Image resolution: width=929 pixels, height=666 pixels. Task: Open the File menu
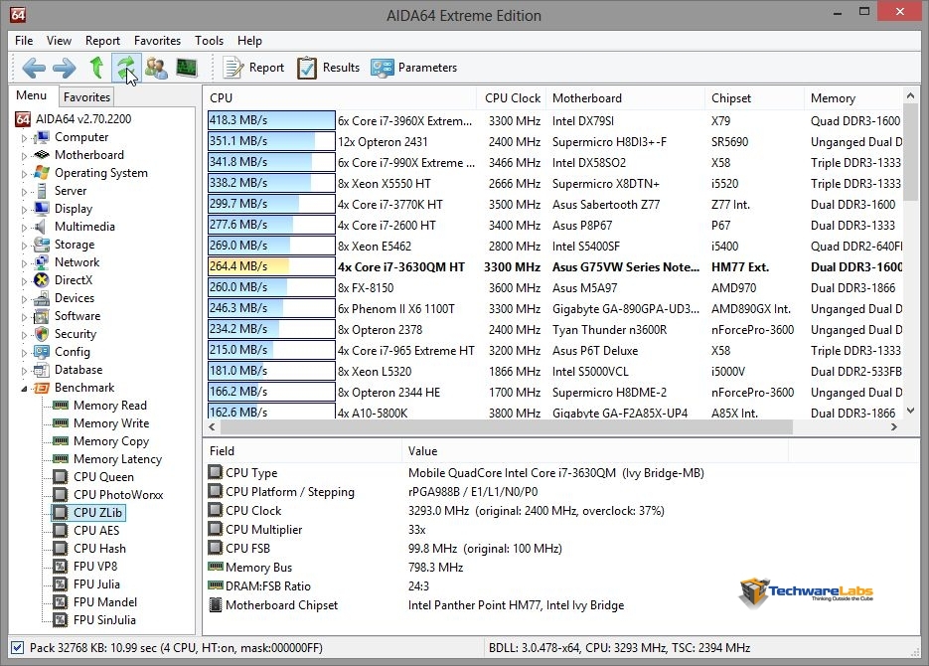coord(24,41)
